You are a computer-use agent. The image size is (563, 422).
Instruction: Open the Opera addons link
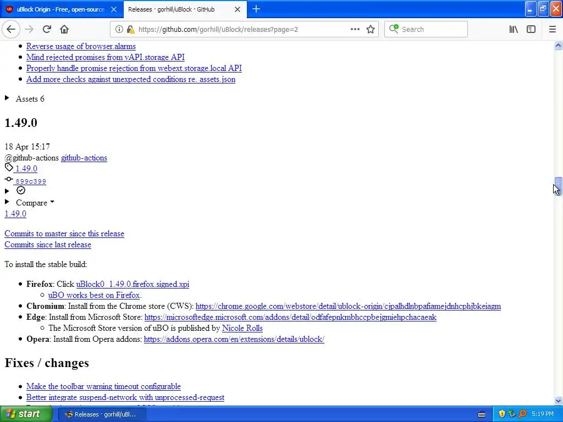coord(234,339)
